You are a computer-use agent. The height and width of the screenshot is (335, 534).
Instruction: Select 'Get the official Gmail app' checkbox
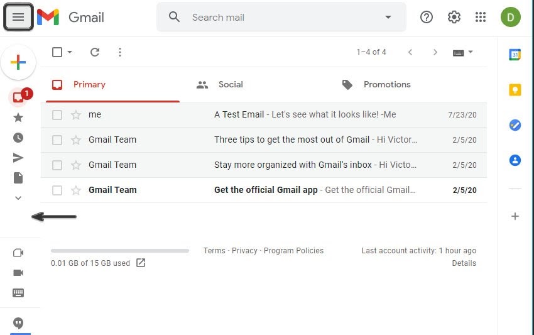(x=57, y=190)
